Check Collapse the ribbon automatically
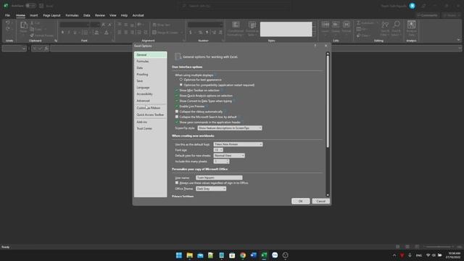 point(177,112)
